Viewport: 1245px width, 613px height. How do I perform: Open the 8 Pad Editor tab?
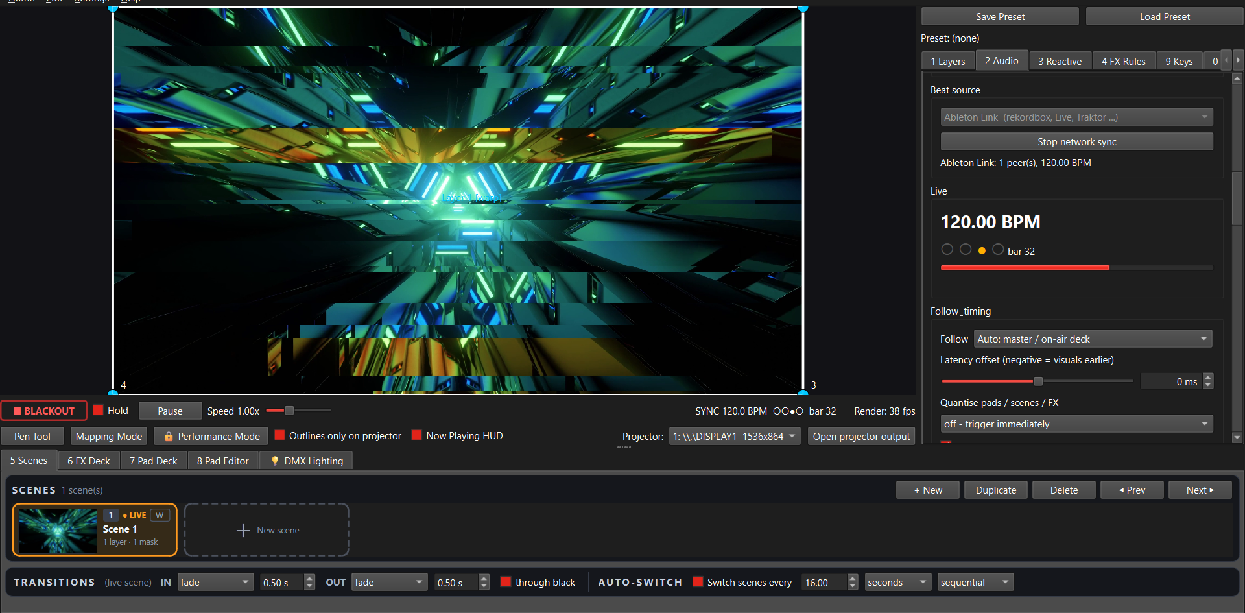click(222, 461)
